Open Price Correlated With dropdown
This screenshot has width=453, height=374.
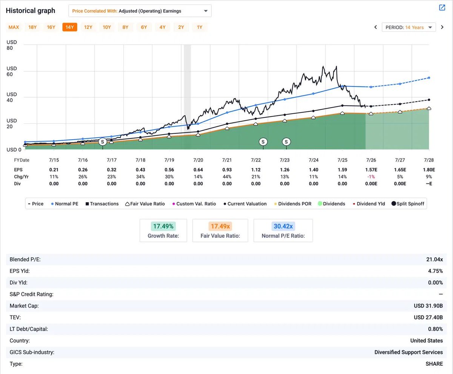[x=140, y=11]
